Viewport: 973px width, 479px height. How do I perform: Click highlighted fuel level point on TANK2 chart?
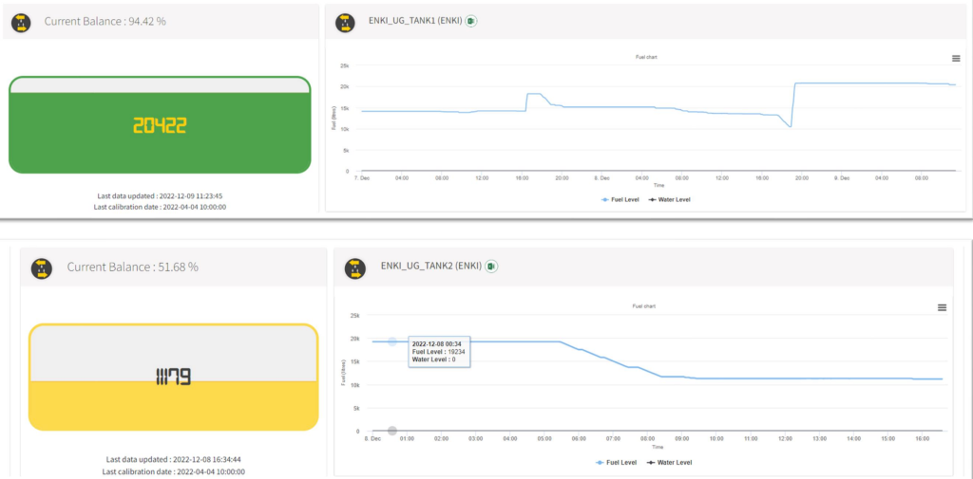click(391, 341)
